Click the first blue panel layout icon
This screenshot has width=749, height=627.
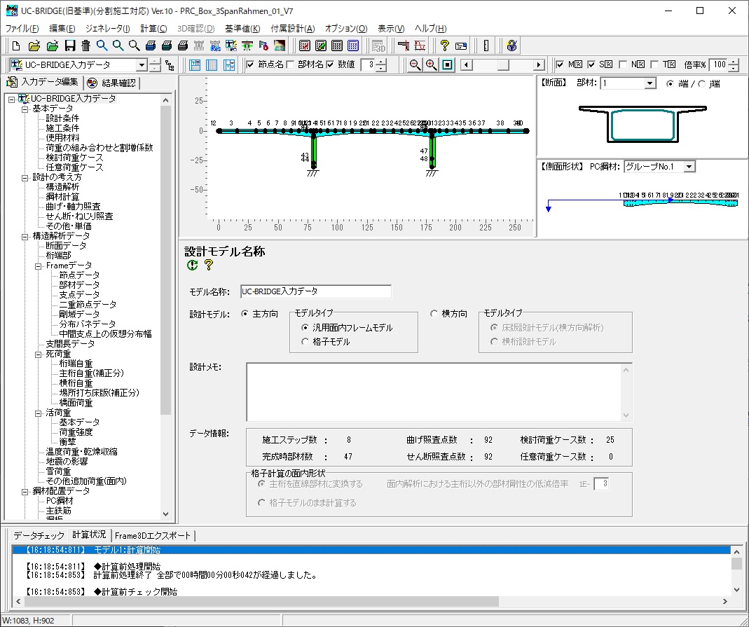coord(195,65)
